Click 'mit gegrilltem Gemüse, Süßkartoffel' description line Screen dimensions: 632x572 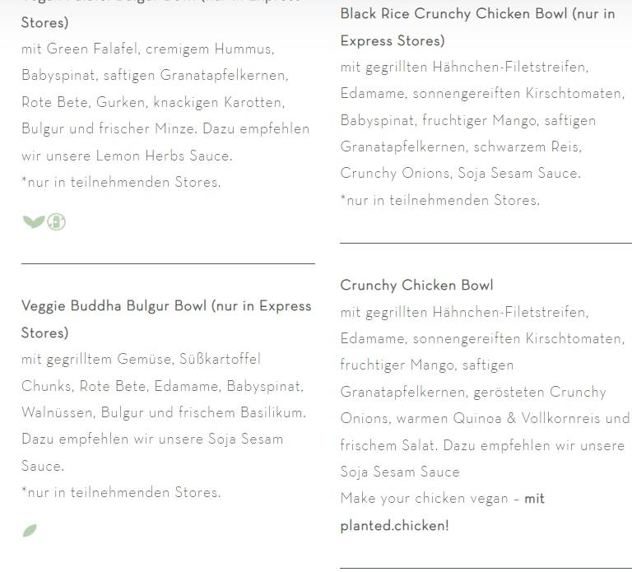141,359
